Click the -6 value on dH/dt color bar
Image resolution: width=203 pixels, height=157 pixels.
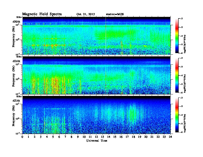pos(181,53)
